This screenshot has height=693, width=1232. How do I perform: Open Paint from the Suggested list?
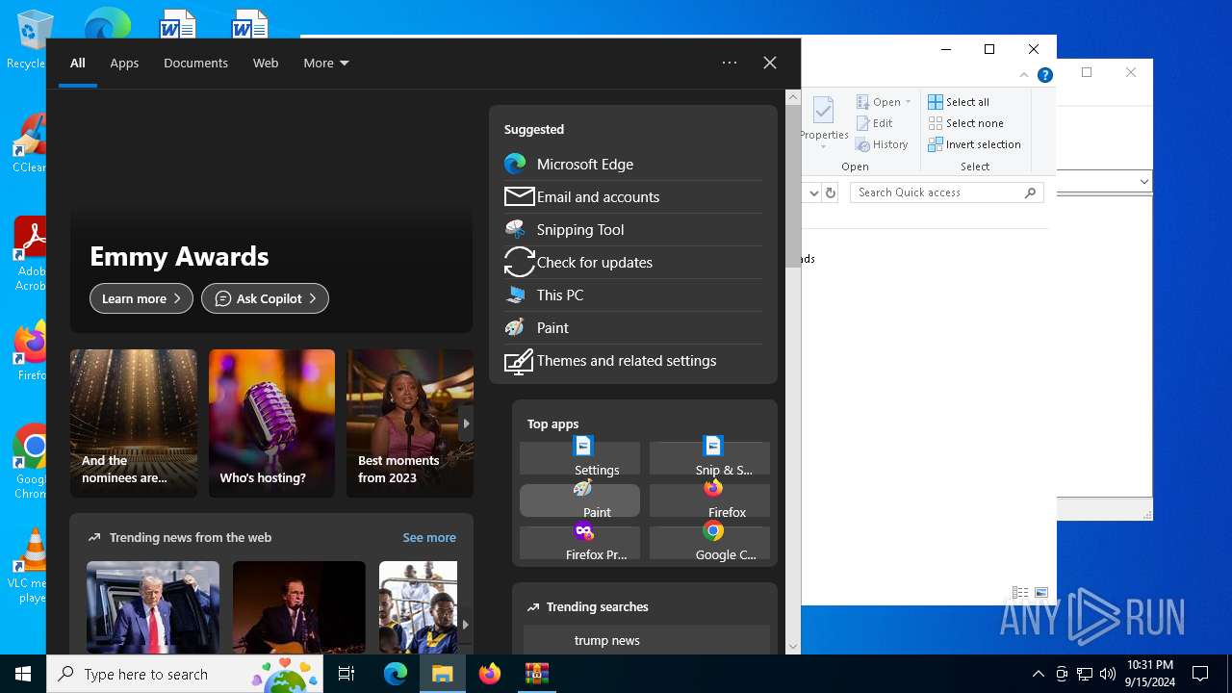pyautogui.click(x=632, y=327)
